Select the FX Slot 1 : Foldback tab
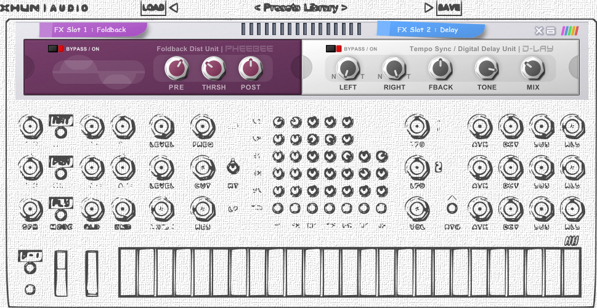The image size is (597, 308). [x=93, y=30]
